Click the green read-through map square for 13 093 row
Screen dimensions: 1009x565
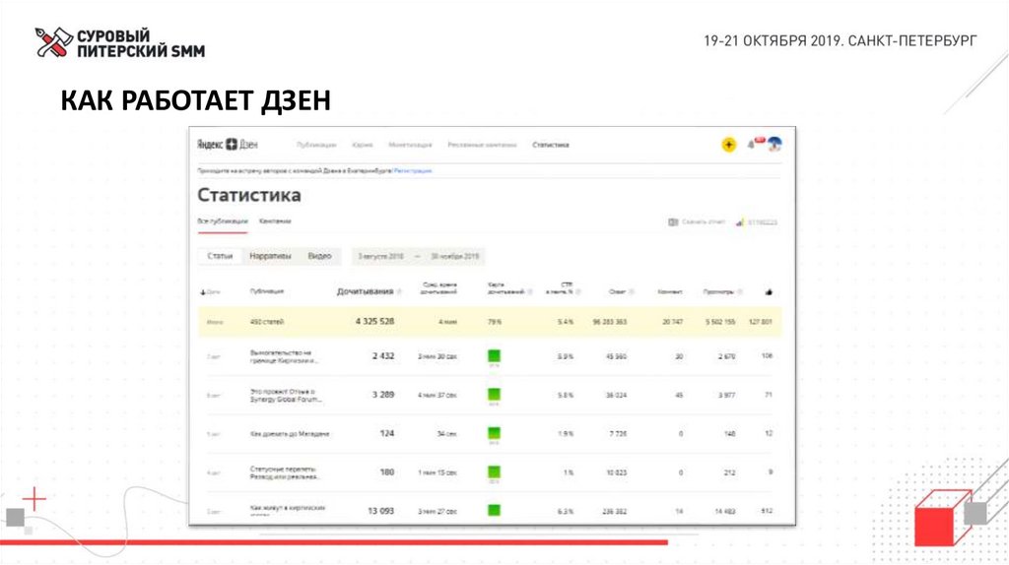(494, 510)
